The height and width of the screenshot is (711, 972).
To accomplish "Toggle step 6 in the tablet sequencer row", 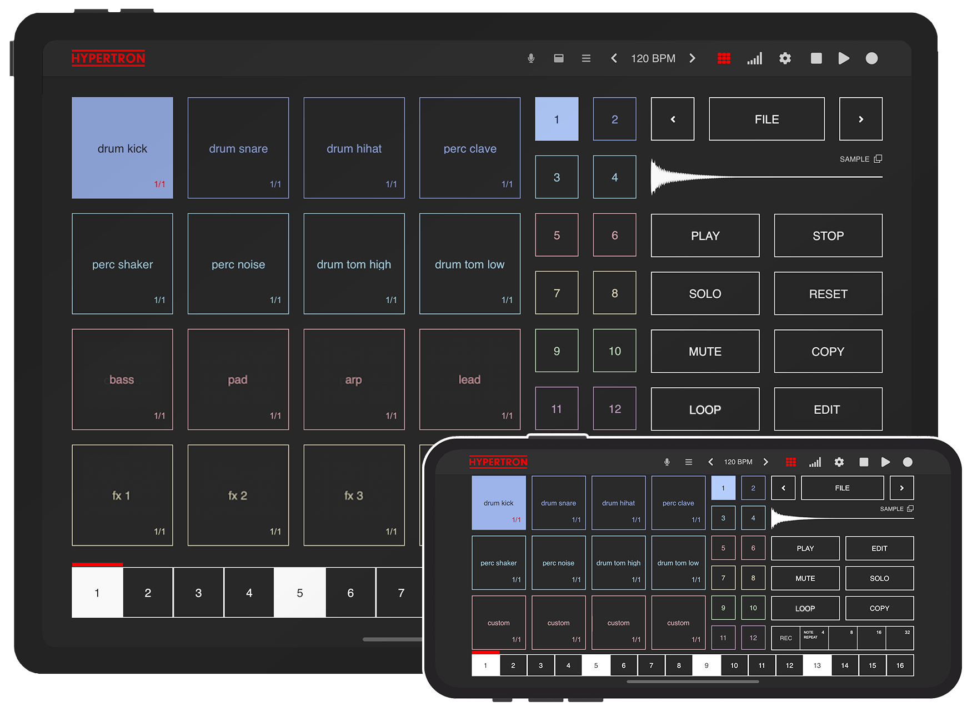I will click(x=350, y=593).
